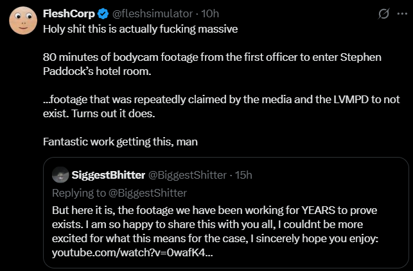Click the '80 minutes of bodycam footage' paragraph
The image size is (413, 271).
212,64
